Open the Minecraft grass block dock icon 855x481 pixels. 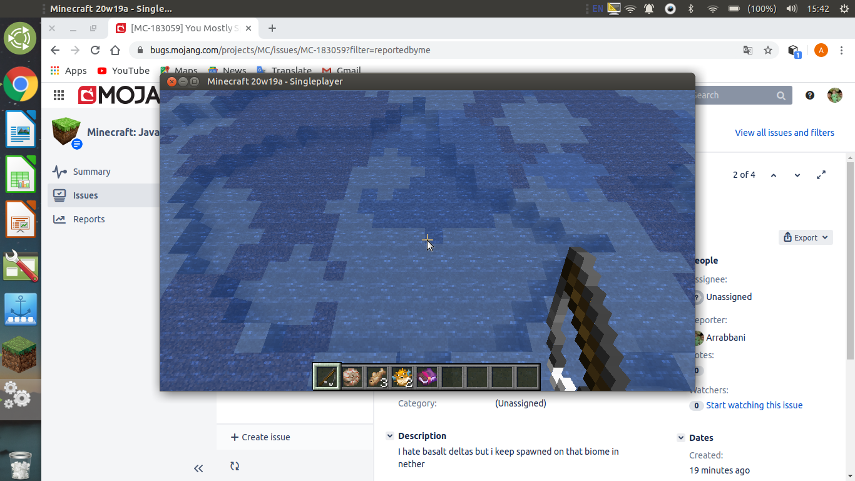[21, 354]
